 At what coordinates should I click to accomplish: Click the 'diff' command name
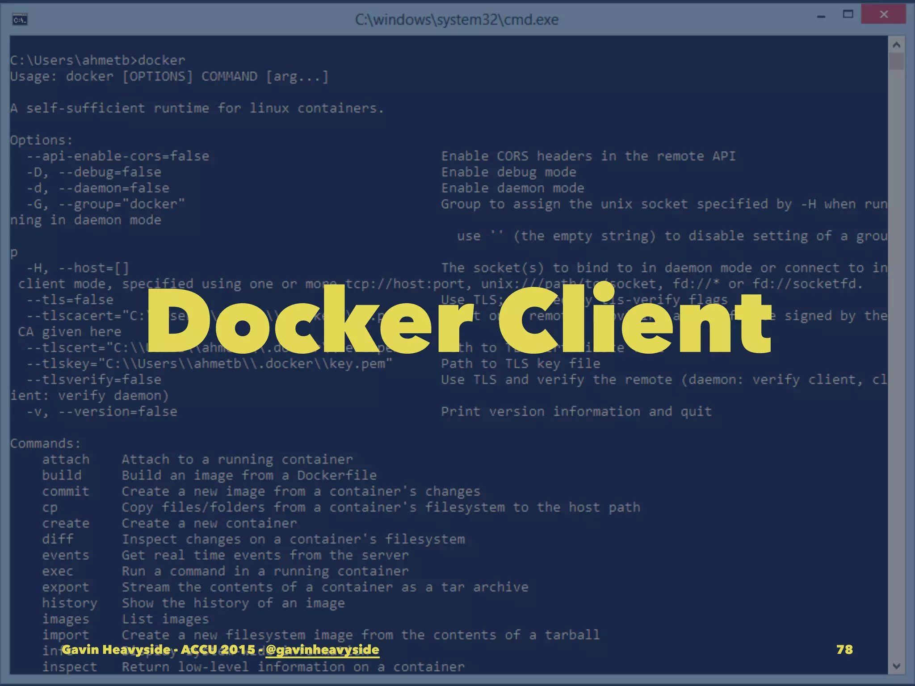[58, 539]
